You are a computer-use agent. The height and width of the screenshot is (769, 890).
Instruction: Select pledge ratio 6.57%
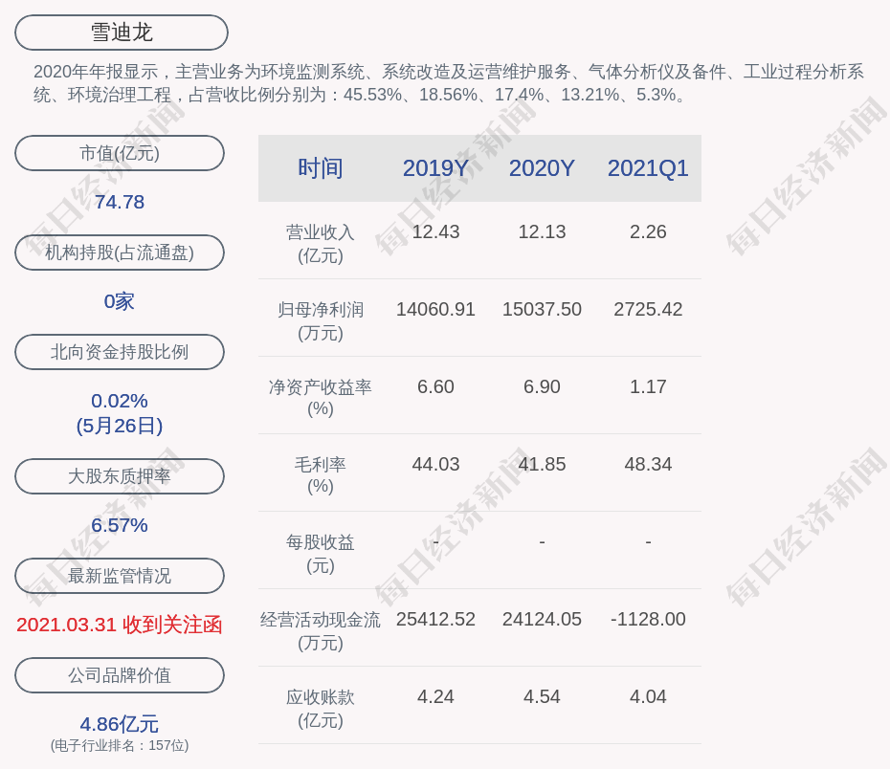point(120,525)
